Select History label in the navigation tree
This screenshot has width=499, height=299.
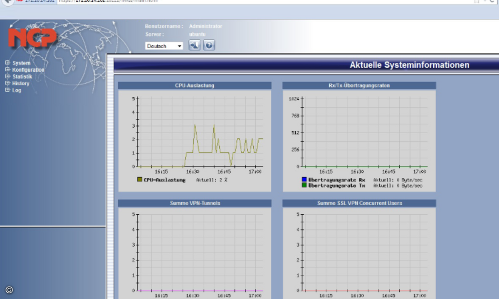click(21, 83)
